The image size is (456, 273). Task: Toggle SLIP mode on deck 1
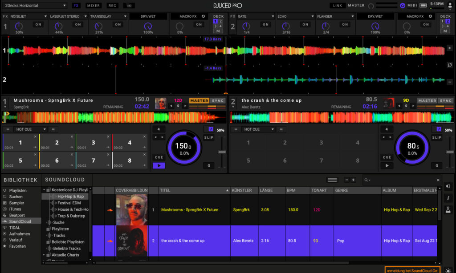pos(208,138)
